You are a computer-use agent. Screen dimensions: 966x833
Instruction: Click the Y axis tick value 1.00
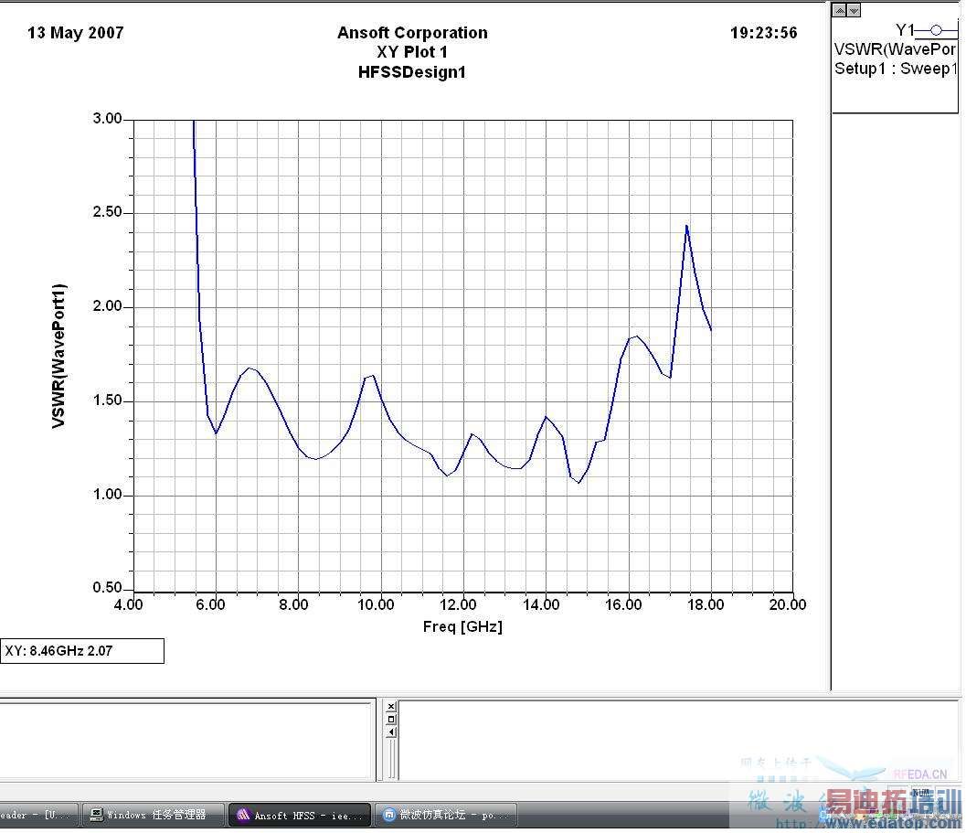pyautogui.click(x=107, y=495)
